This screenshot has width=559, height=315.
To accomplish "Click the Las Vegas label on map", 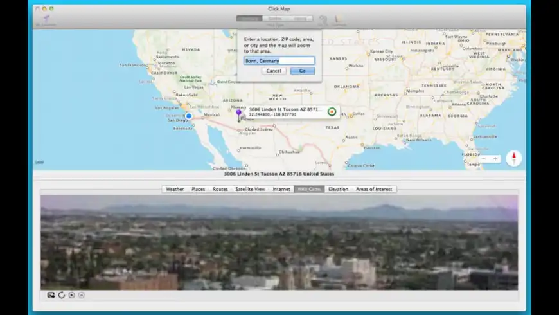I will (194, 87).
